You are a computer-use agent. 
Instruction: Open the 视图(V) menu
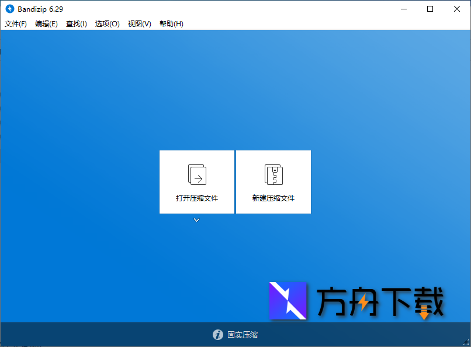click(139, 24)
